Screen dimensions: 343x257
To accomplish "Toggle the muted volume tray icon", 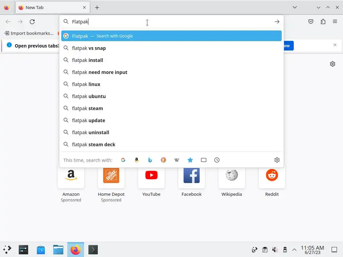I will click(275, 250).
